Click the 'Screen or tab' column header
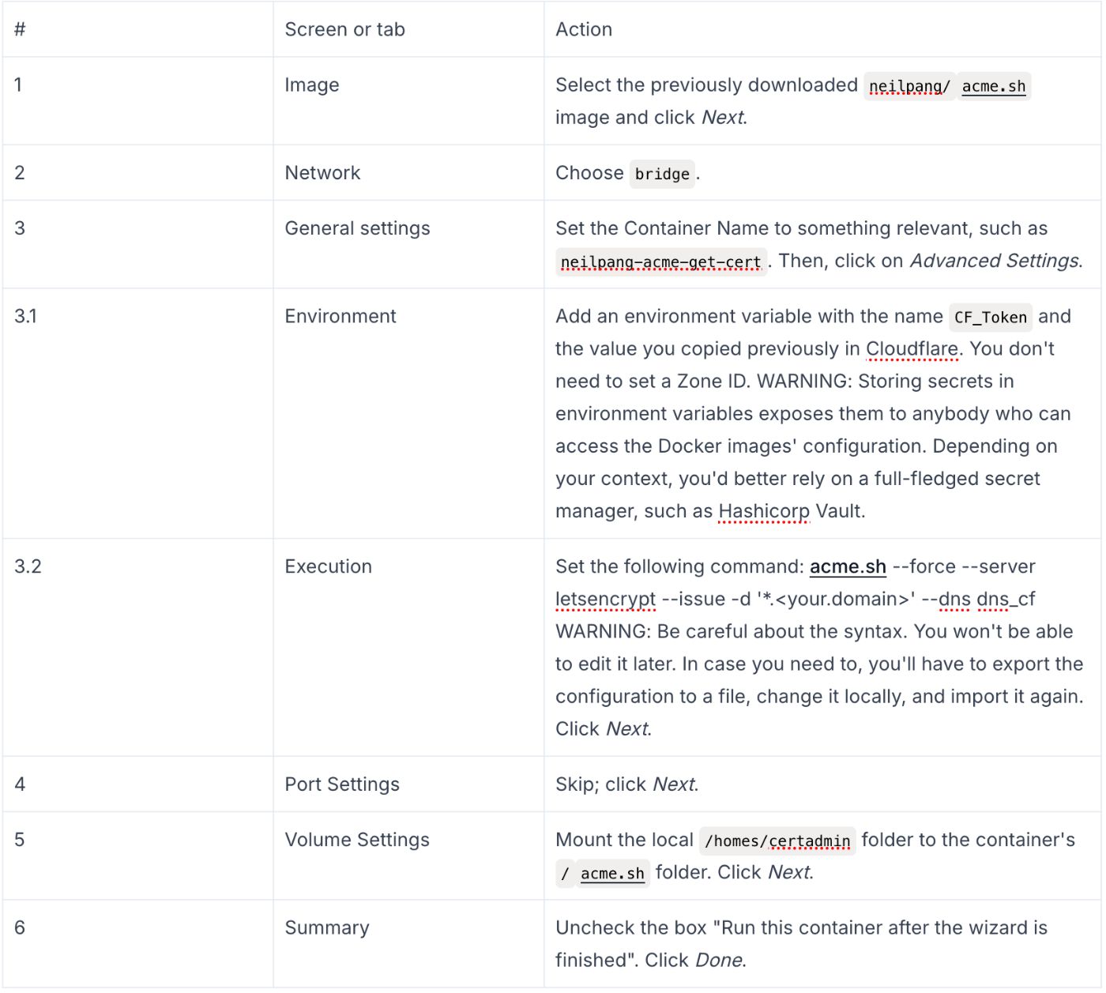 coord(344,29)
